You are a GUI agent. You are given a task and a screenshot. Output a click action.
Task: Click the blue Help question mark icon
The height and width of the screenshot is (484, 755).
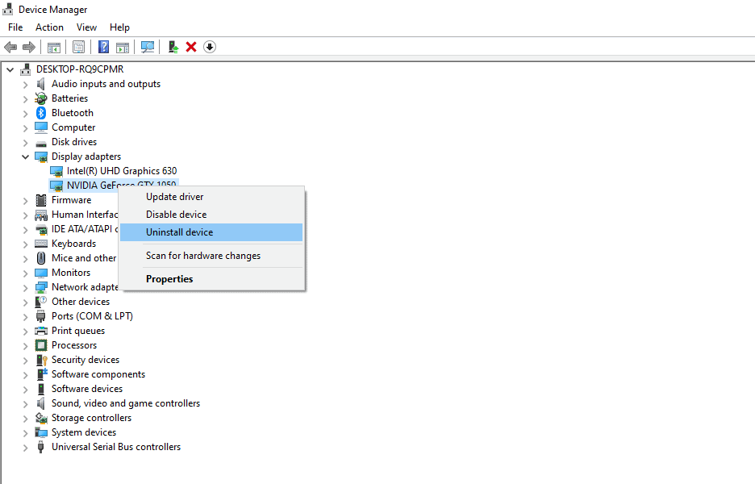tap(103, 48)
